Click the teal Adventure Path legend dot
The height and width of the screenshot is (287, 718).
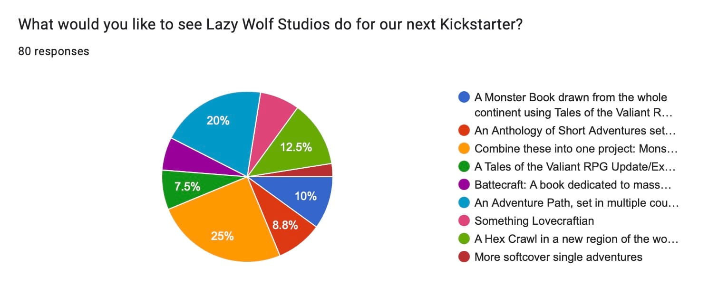pyautogui.click(x=464, y=203)
